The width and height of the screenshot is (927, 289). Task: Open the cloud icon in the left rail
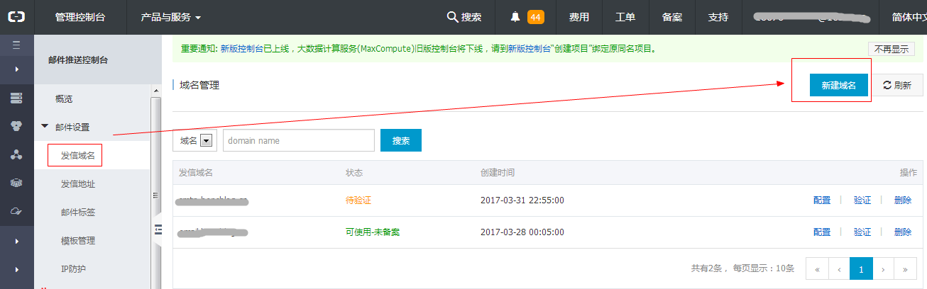coord(16,211)
